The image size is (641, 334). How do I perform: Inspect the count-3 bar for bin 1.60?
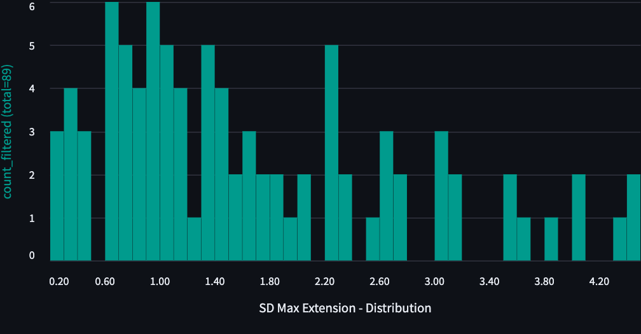(x=249, y=196)
